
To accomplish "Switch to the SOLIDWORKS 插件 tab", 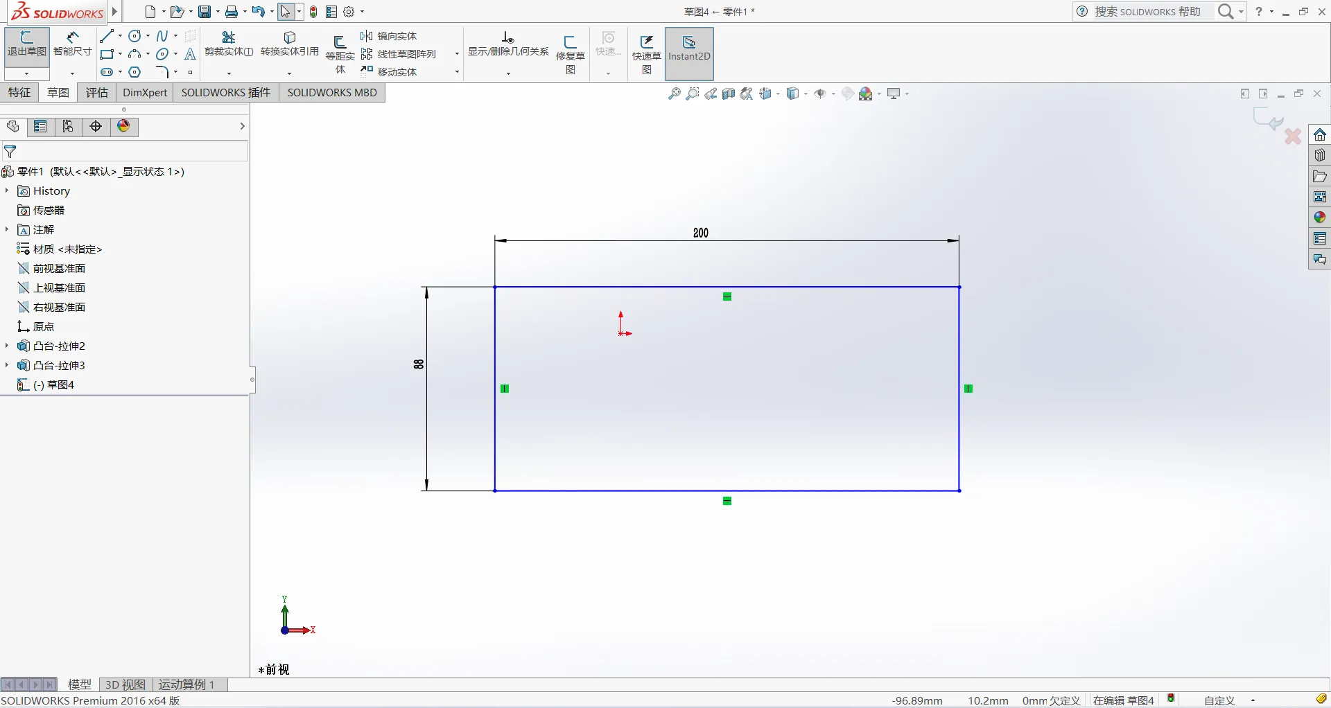I will pyautogui.click(x=225, y=93).
